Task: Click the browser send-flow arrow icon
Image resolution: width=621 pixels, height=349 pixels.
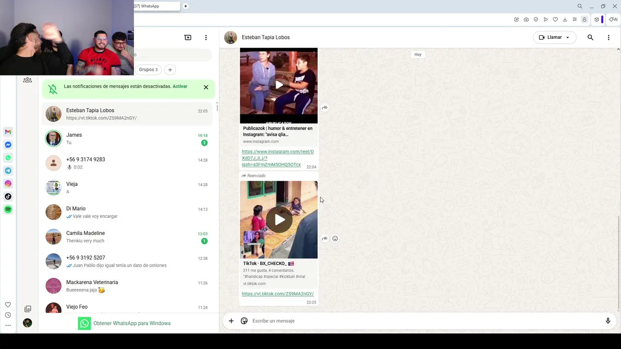Action: (545, 19)
